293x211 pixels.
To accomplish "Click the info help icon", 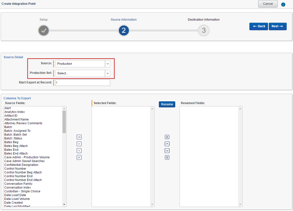I will (x=283, y=5).
